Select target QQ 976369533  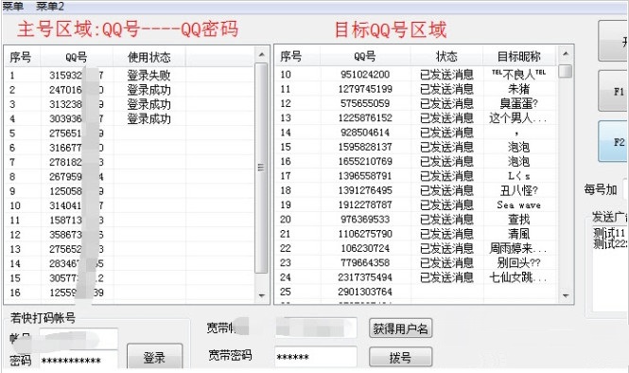click(365, 220)
